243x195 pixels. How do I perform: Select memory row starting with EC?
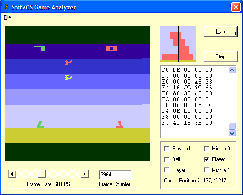[187, 99]
